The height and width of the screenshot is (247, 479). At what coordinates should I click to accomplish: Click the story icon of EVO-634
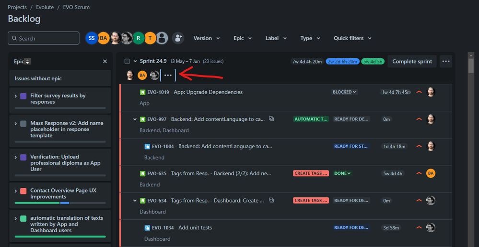(x=142, y=200)
